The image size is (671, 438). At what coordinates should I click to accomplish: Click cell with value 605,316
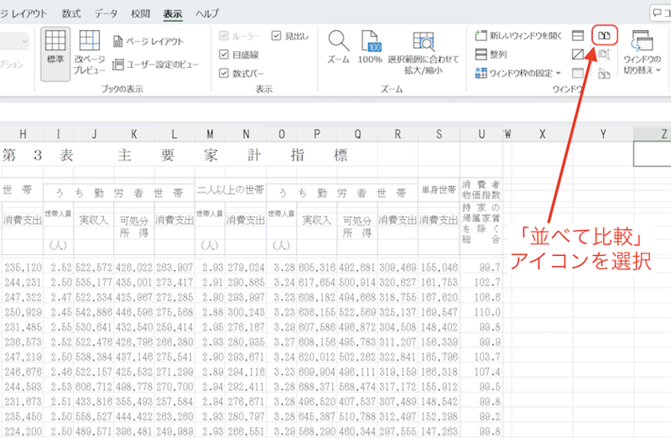click(x=317, y=267)
